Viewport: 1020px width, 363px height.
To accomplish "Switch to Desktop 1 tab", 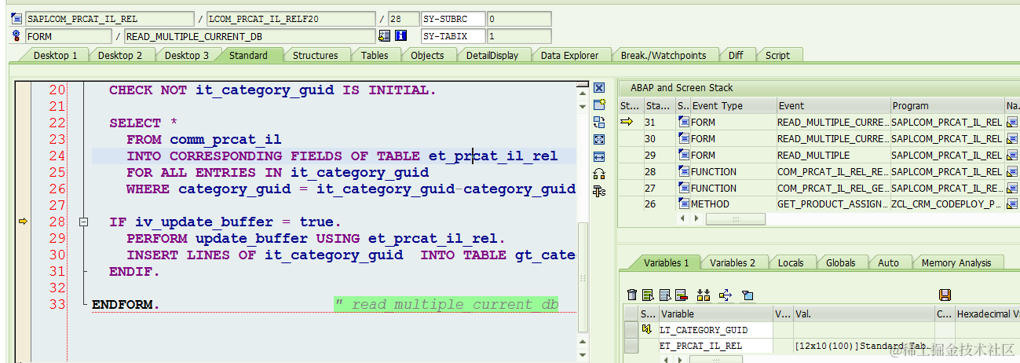I will [x=55, y=55].
